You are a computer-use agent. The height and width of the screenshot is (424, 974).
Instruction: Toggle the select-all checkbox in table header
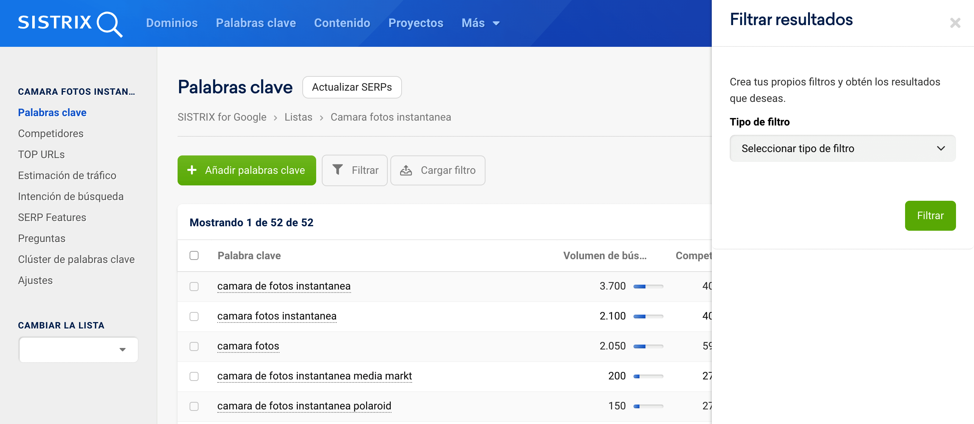194,255
